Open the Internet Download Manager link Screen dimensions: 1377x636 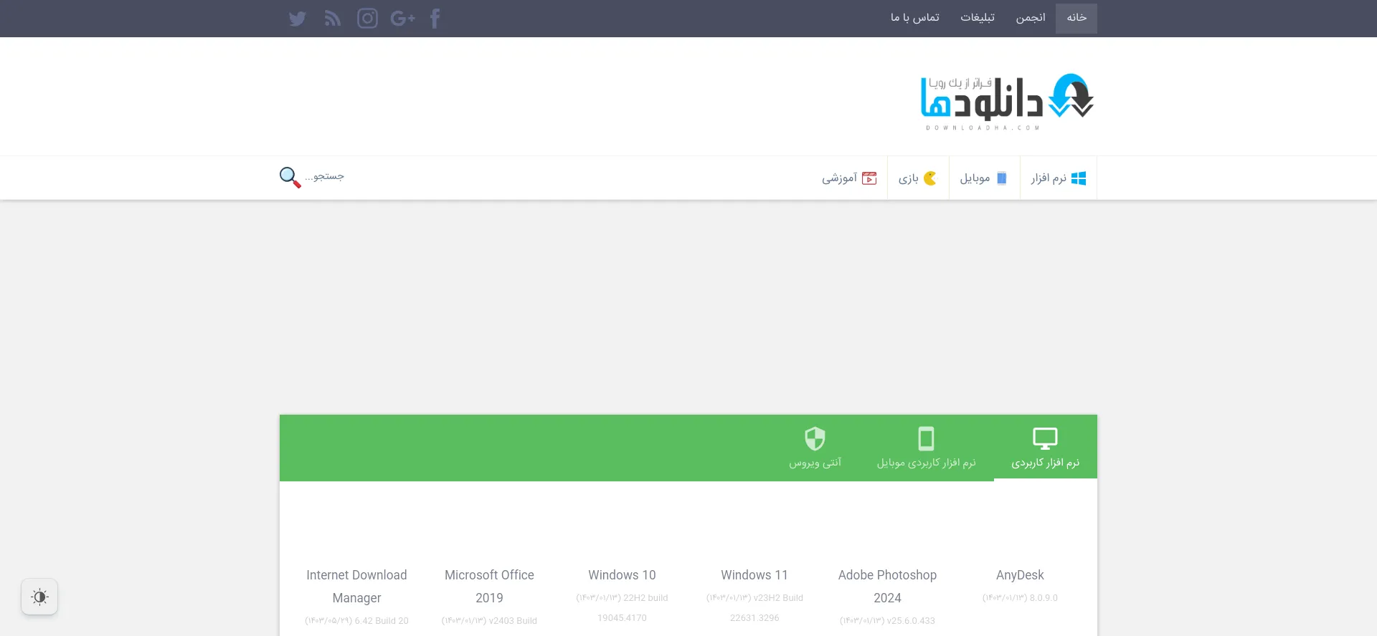point(356,587)
